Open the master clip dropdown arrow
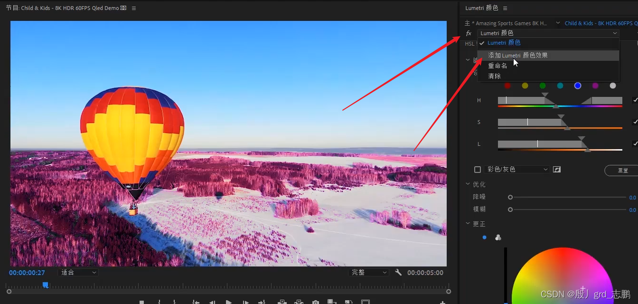Screen dimensions: 638x304 [x=557, y=23]
